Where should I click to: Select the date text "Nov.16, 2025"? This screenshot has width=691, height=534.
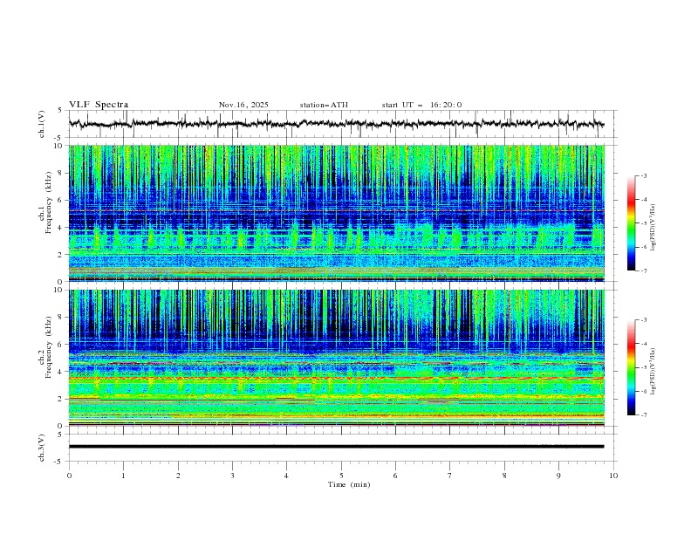(243, 105)
